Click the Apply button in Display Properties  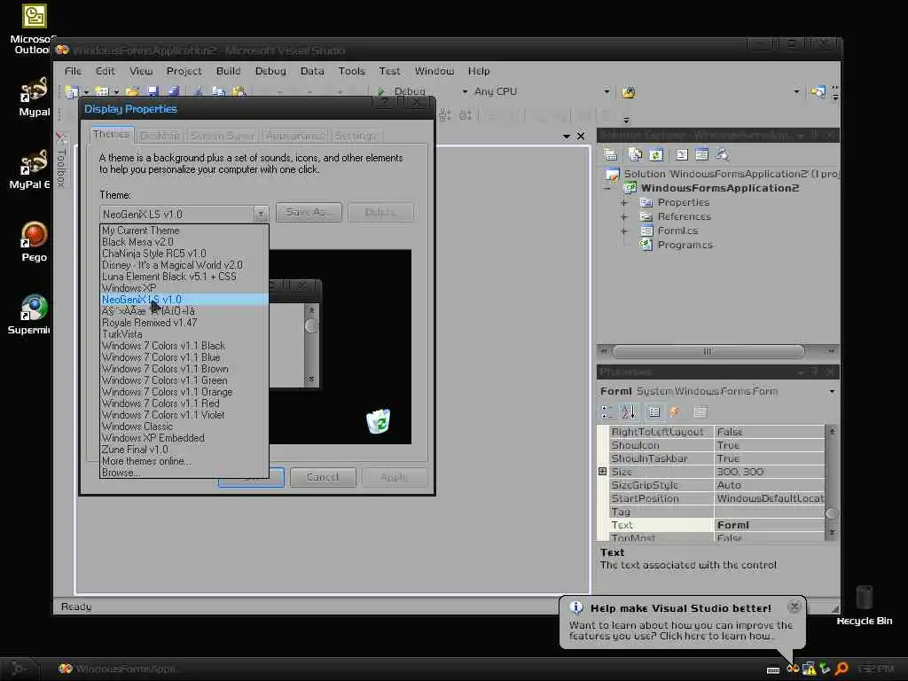coord(395,477)
